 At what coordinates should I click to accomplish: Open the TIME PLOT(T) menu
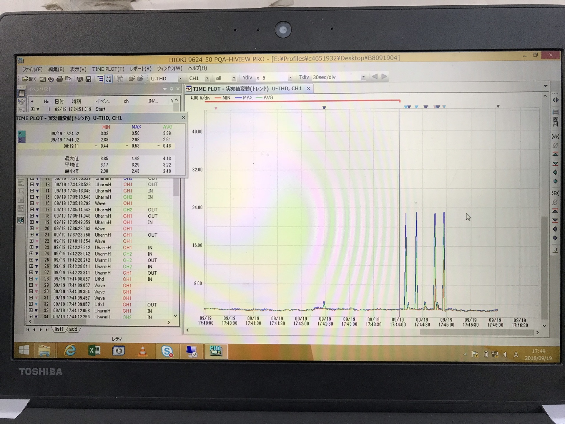108,69
